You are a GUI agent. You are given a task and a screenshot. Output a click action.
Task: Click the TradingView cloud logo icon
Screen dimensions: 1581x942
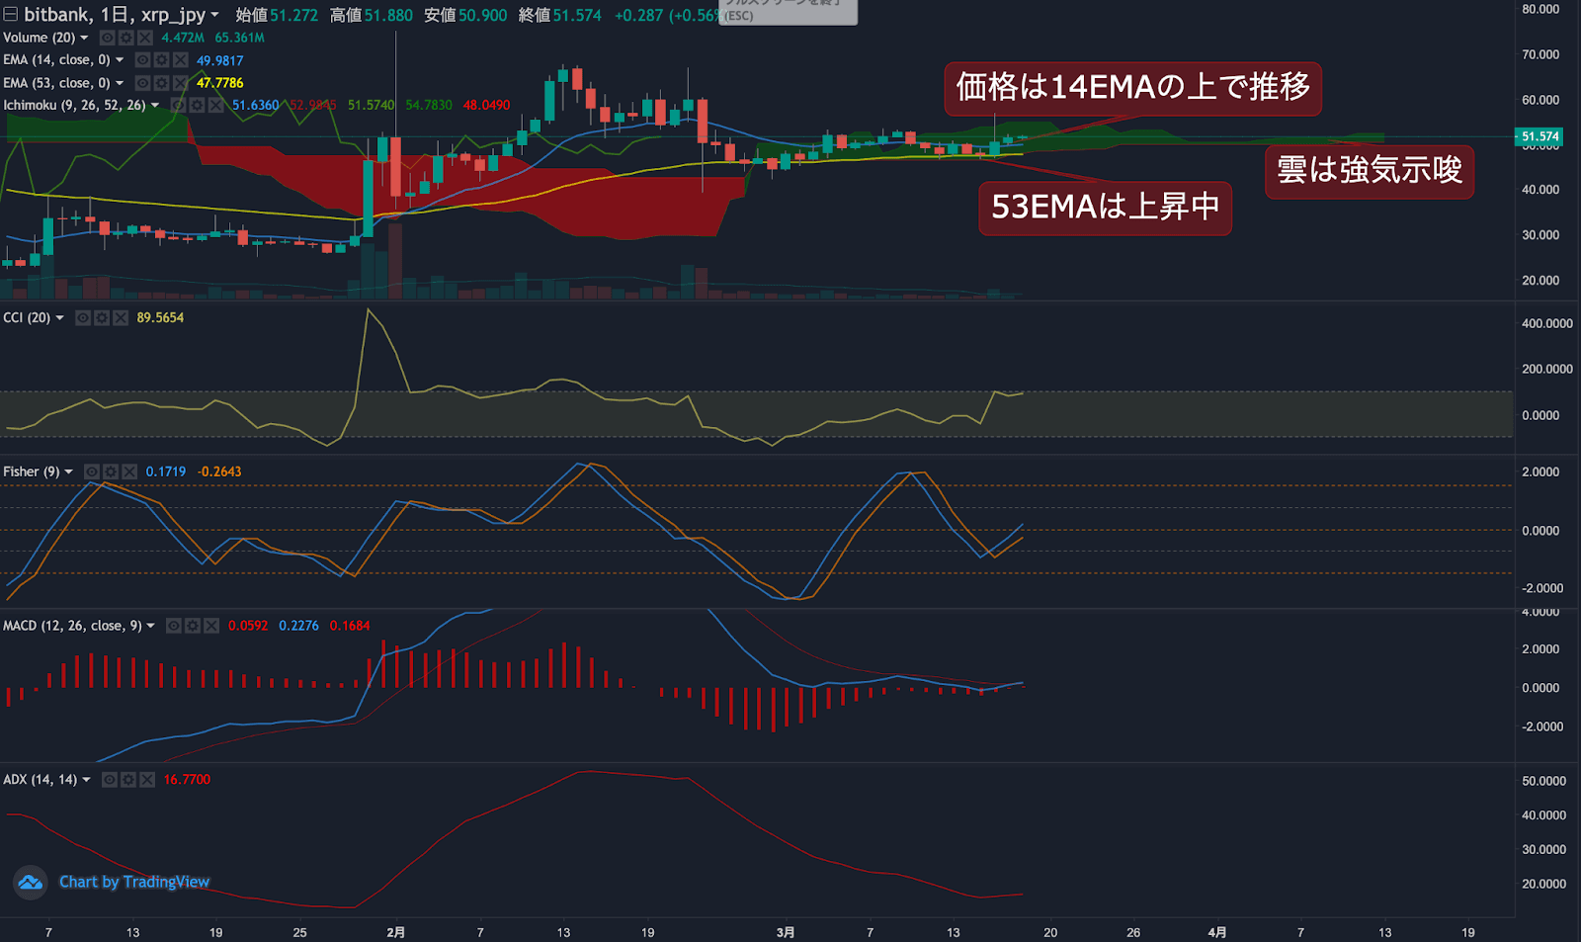(x=31, y=882)
